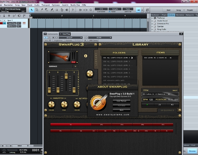Viewport: 198px width, 155px height.
Task: Open the Optionen menu
Action: (x=56, y=5)
